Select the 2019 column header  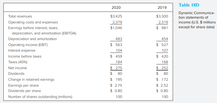[162, 7]
